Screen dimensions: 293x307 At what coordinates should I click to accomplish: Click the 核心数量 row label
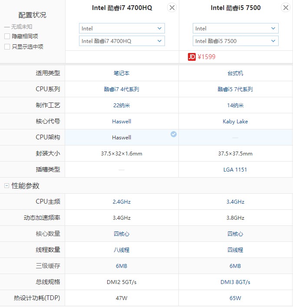click(x=48, y=234)
